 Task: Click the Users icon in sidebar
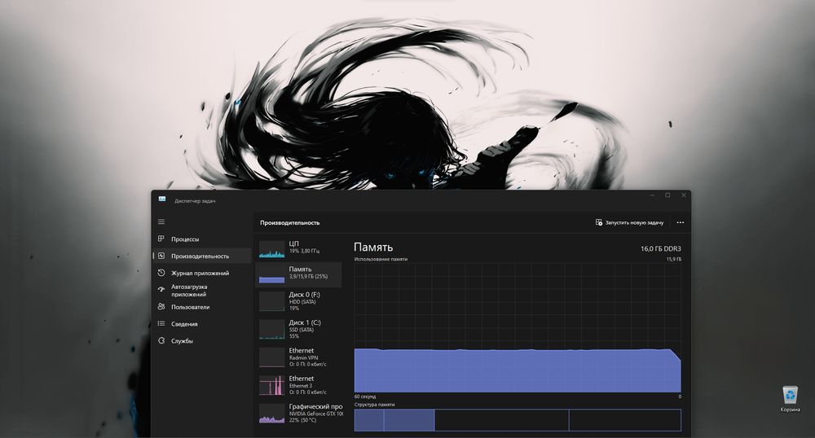161,307
